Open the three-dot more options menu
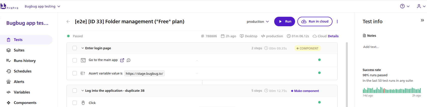 (337, 21)
